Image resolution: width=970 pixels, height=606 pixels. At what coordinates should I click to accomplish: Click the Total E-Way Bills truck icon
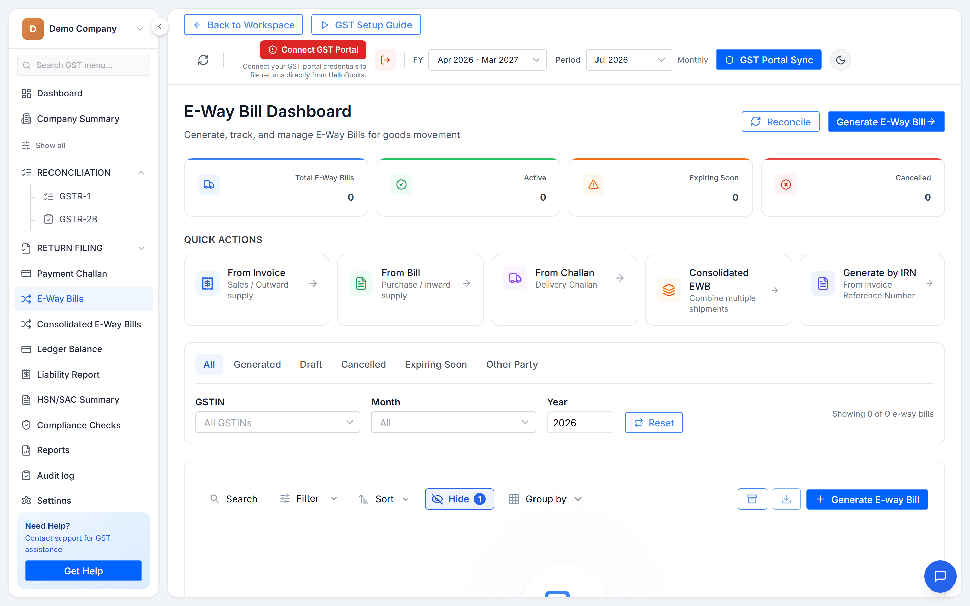click(209, 184)
